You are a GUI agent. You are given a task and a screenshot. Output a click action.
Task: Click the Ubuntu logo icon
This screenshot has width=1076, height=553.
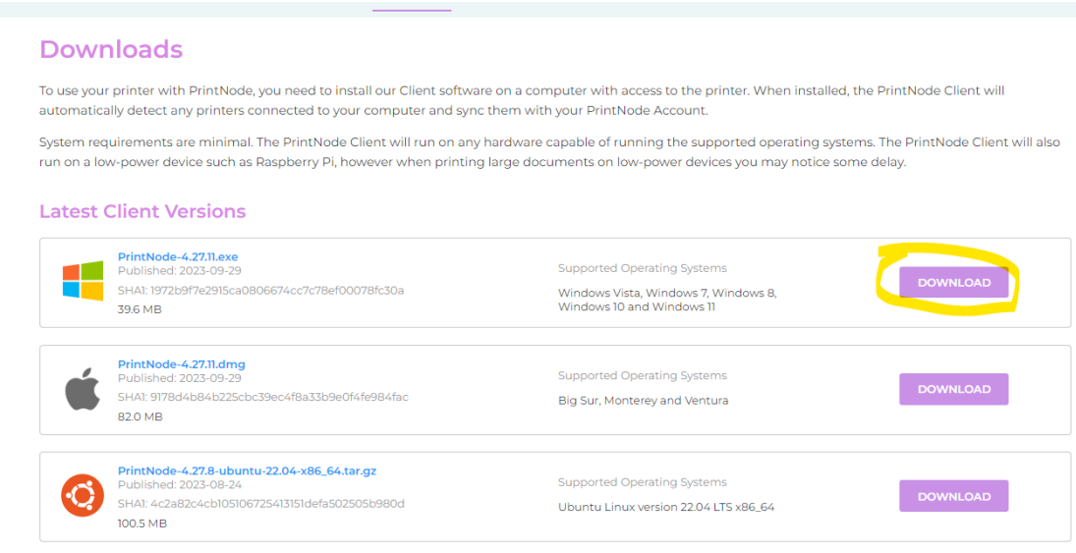[83, 496]
